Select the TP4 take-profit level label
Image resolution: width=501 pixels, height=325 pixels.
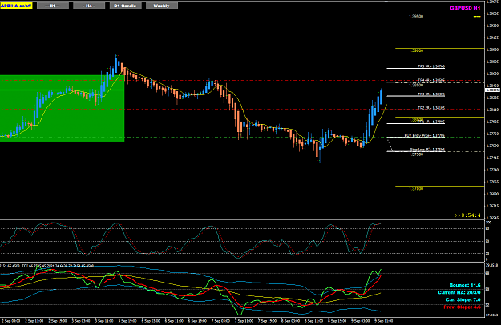click(431, 80)
